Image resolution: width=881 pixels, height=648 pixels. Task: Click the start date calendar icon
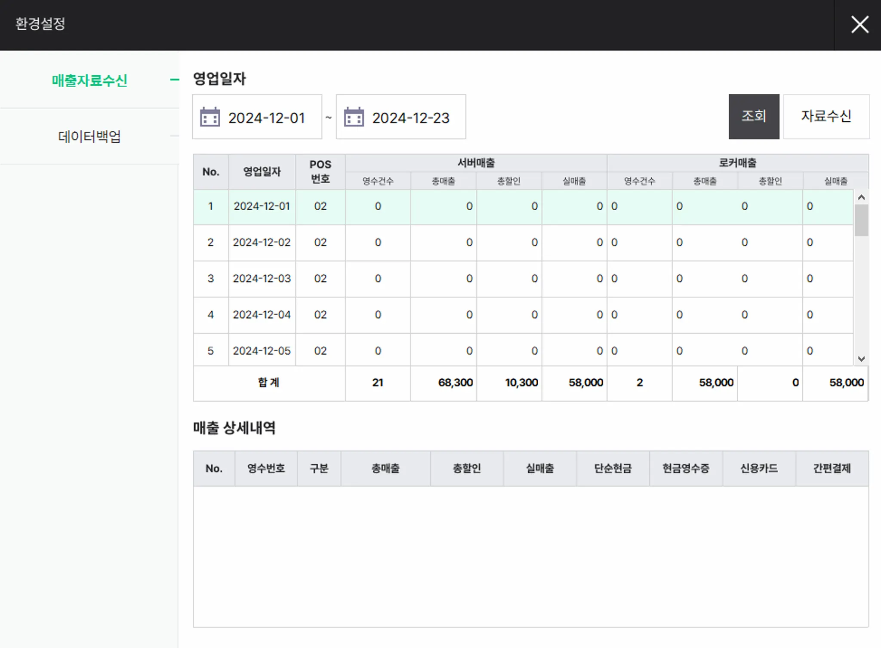(x=210, y=117)
